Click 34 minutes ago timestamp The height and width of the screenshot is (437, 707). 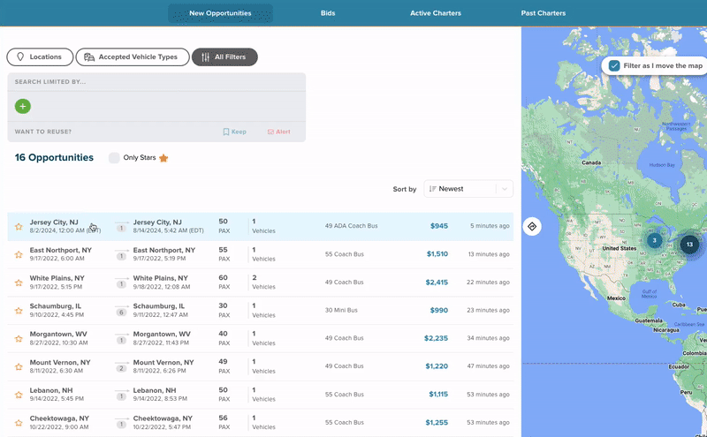point(489,338)
